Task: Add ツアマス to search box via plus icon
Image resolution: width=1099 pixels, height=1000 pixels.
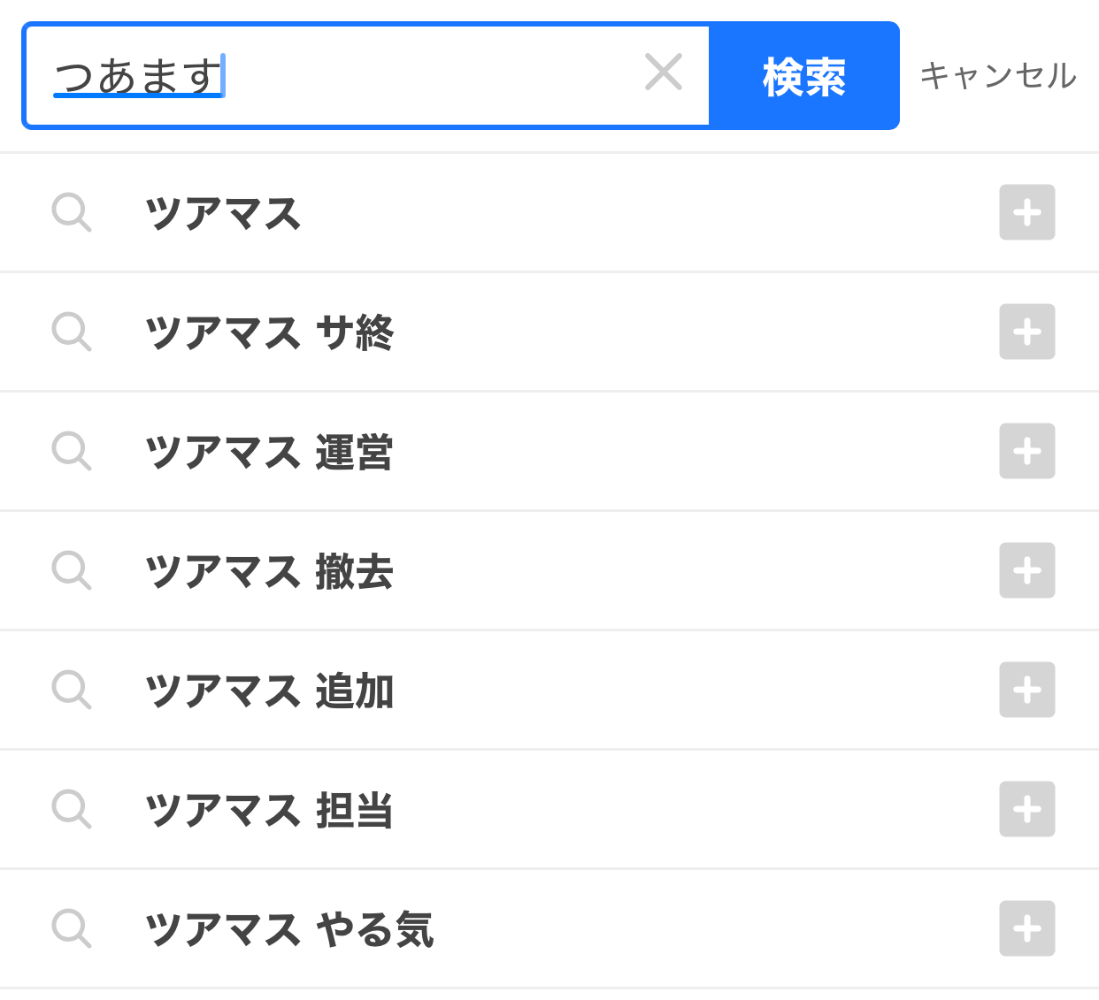Action: pyautogui.click(x=1027, y=212)
